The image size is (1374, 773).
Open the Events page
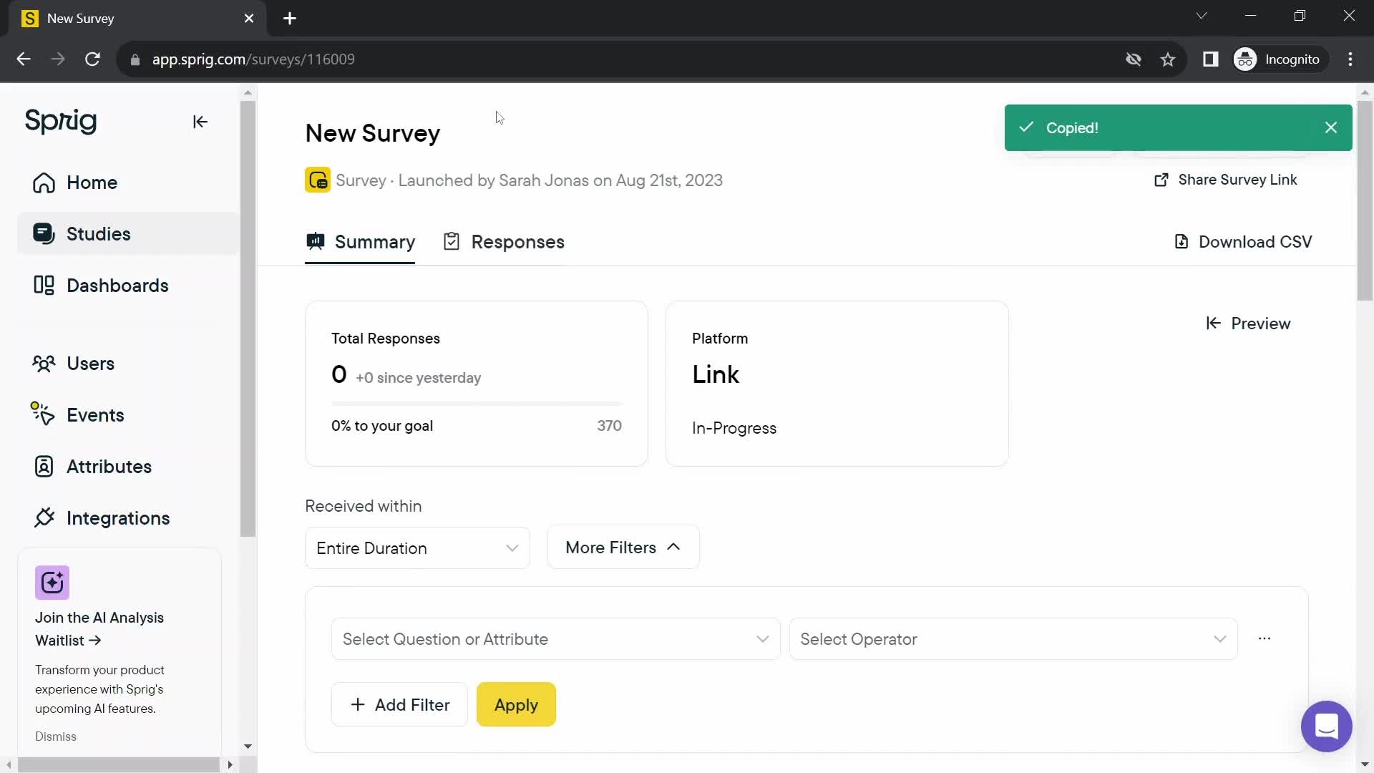[x=77, y=415]
